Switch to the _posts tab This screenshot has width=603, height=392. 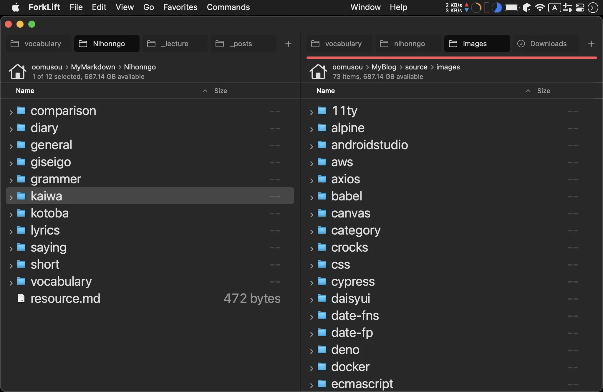click(x=243, y=44)
